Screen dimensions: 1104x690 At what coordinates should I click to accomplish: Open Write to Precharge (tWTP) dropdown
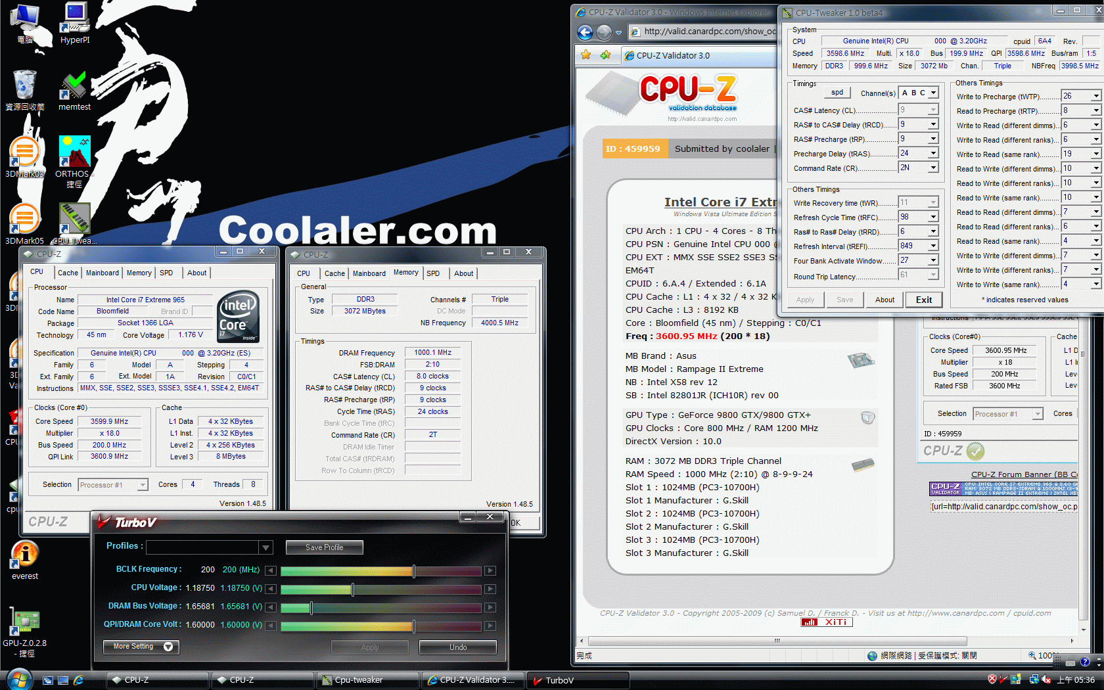(1096, 96)
